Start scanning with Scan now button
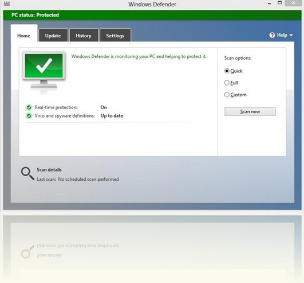Screen dimensions: 304x283 click(250, 111)
